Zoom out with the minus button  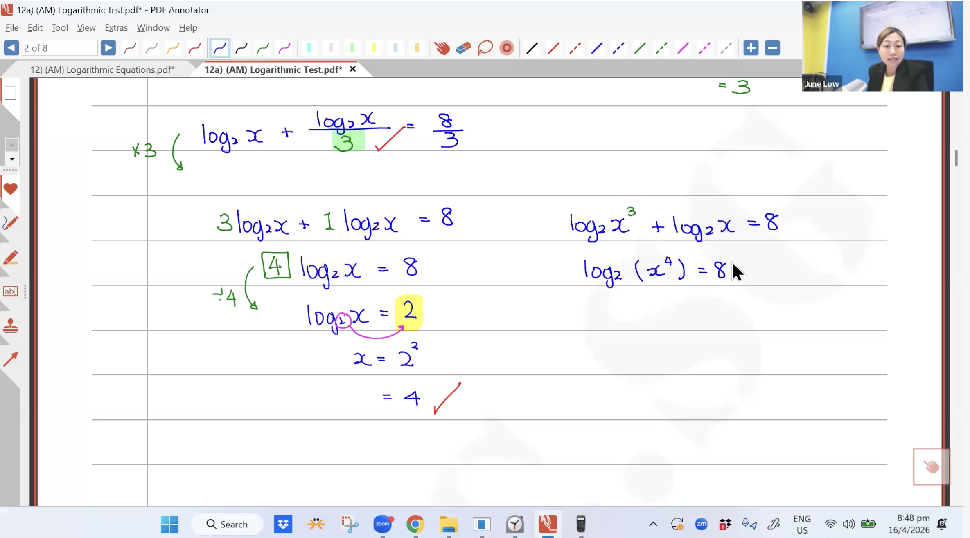(x=773, y=48)
